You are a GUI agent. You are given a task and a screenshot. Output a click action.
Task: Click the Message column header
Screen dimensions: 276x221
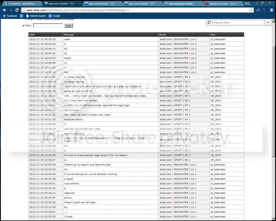[69, 35]
